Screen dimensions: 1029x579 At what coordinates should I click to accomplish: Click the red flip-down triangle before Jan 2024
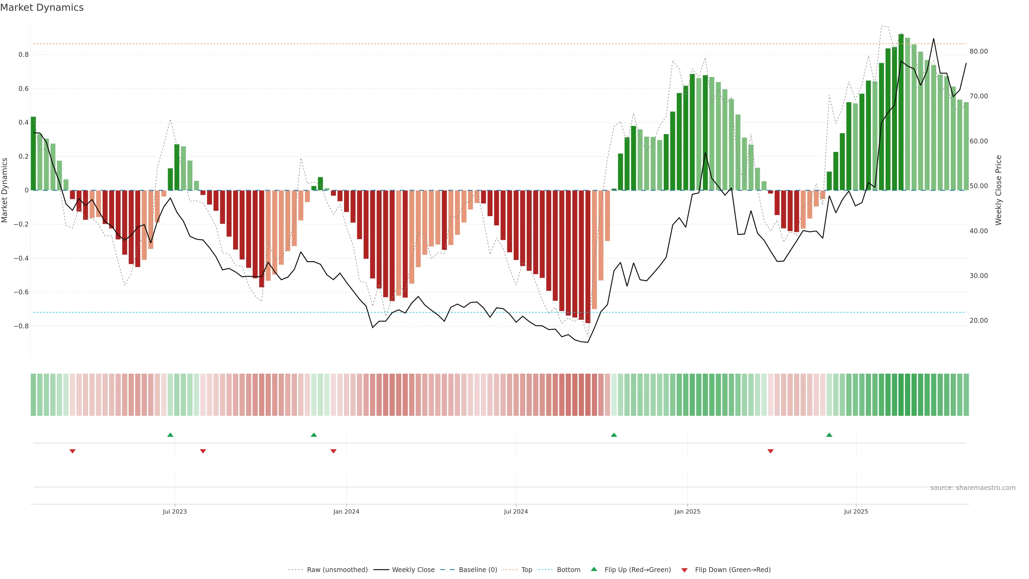click(334, 451)
